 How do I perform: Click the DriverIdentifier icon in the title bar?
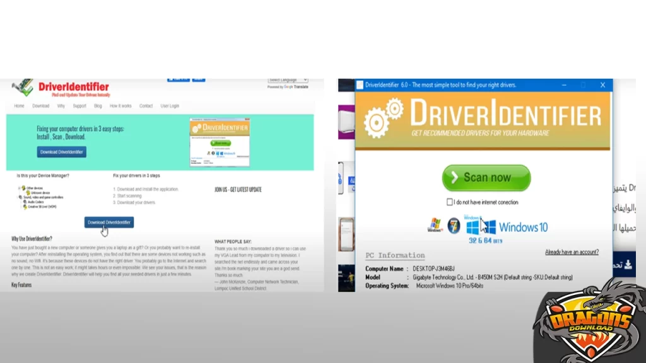tap(358, 84)
